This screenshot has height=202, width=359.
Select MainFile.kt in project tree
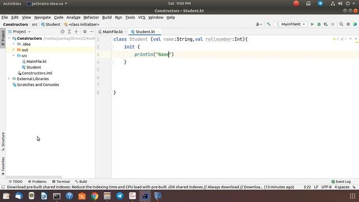point(36,61)
